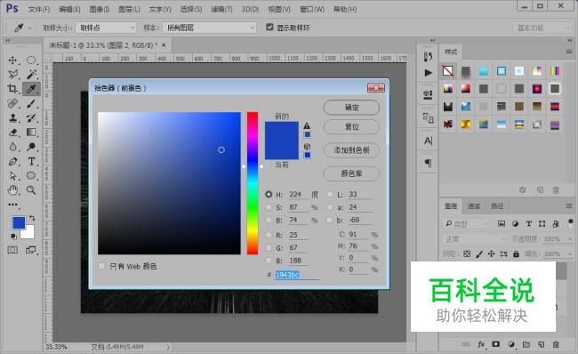The width and height of the screenshot is (578, 354).
Task: Click the new color preview swatch
Action: click(x=282, y=131)
